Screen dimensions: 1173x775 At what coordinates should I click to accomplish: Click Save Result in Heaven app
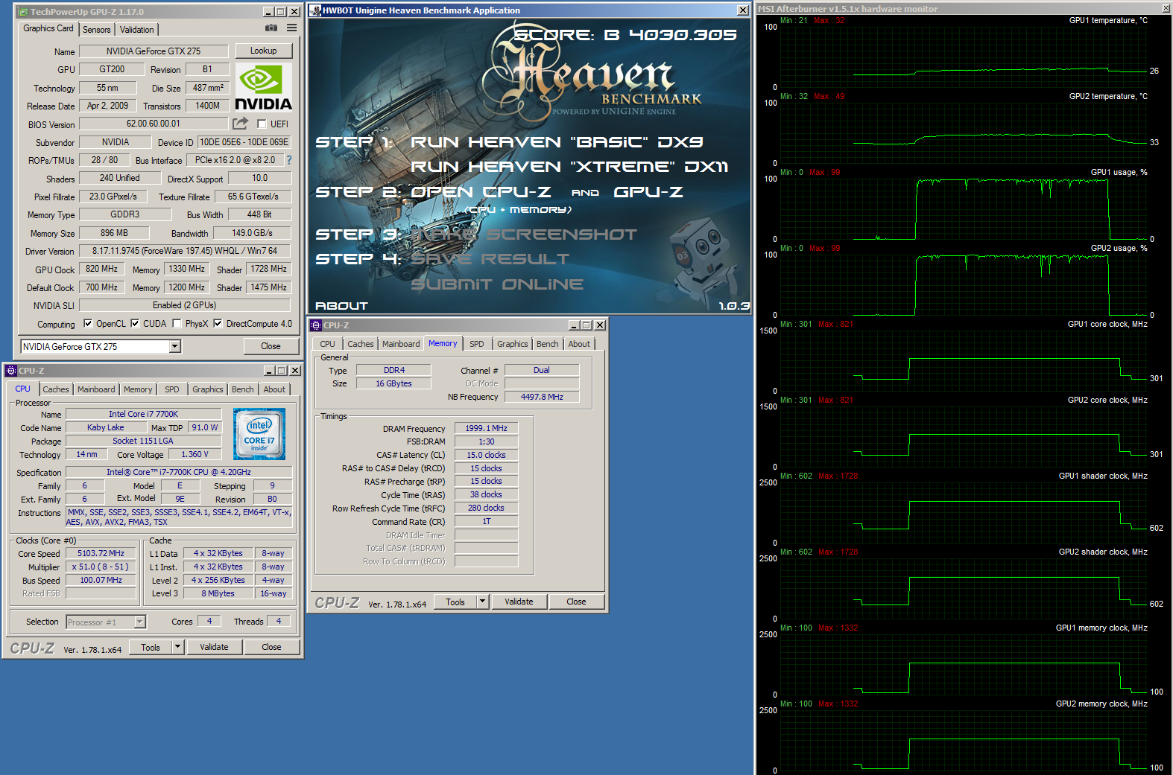(x=490, y=259)
